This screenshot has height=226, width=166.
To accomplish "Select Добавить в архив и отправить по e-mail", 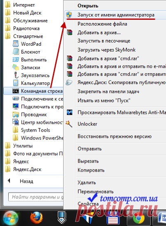I will tap(122, 66).
